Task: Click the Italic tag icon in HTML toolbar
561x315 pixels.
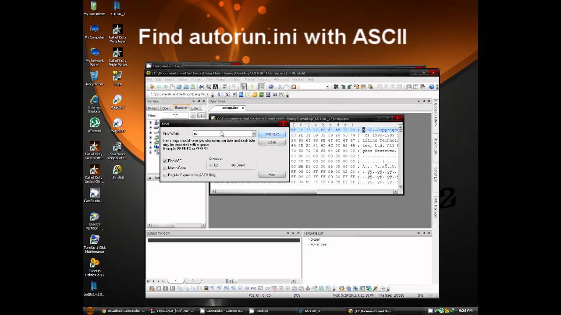Action: (166, 288)
